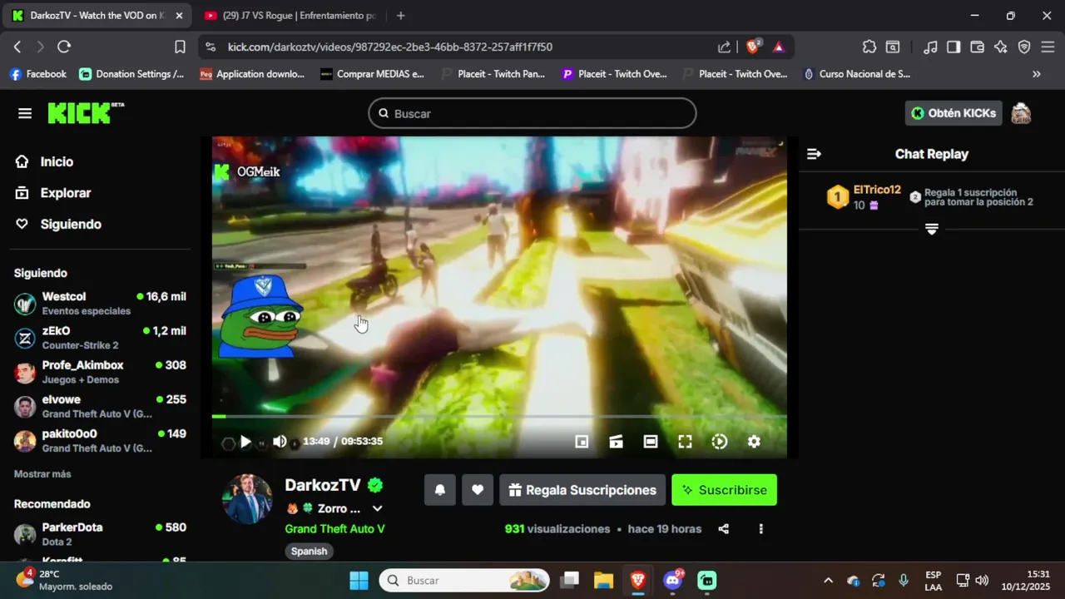Enter fullscreen mode in video player
The height and width of the screenshot is (599, 1065).
coord(685,442)
